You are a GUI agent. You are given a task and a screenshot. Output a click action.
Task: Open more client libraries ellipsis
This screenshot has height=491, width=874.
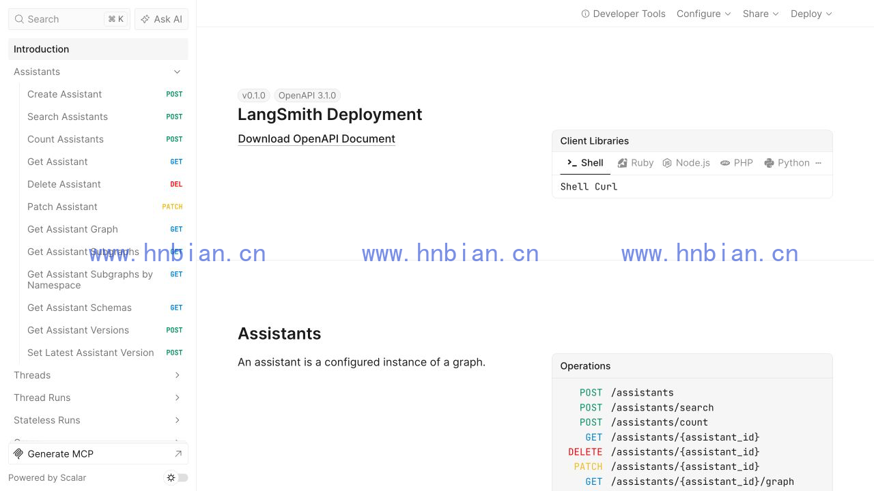tap(818, 163)
